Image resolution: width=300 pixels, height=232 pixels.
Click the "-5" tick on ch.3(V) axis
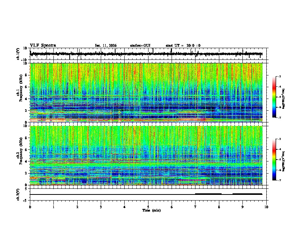25,201
